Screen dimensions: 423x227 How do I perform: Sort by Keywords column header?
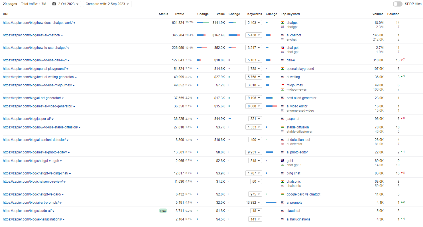point(255,14)
